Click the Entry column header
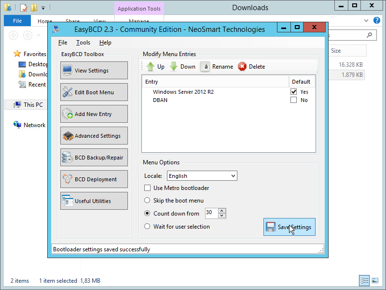The image size is (386, 290). [215, 82]
